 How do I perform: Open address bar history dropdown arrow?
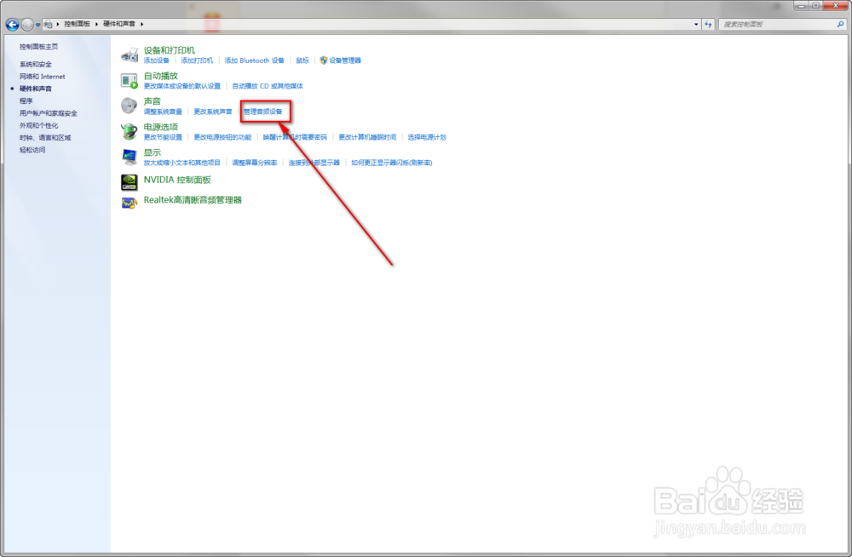click(x=696, y=24)
